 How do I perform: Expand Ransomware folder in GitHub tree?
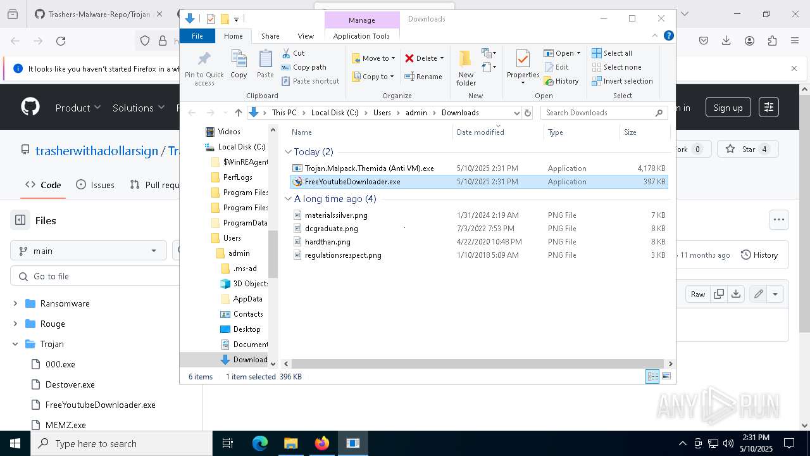coord(15,303)
